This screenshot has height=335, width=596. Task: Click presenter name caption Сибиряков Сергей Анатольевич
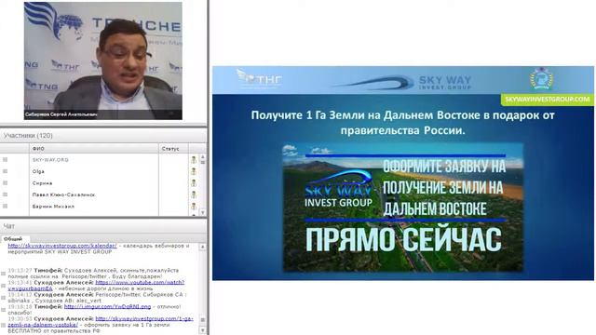click(61, 114)
